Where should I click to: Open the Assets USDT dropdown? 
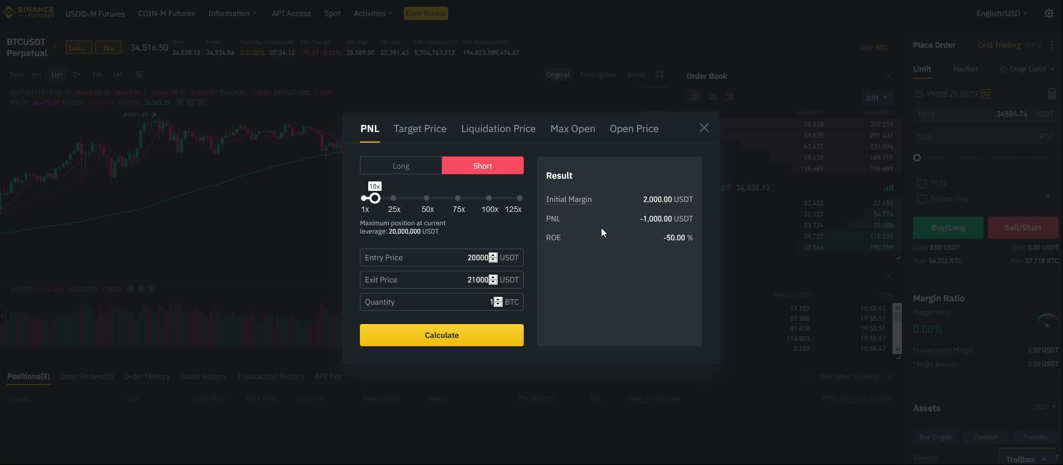[x=1044, y=407]
